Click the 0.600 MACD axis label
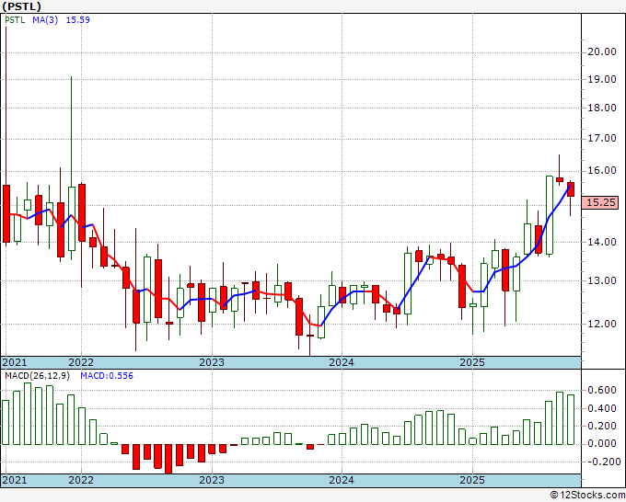Screen dimensions: 626x502 (602, 390)
